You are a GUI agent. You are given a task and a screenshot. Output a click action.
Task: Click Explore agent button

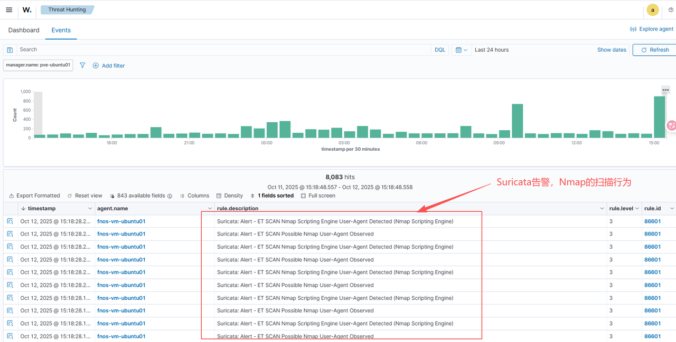[652, 29]
